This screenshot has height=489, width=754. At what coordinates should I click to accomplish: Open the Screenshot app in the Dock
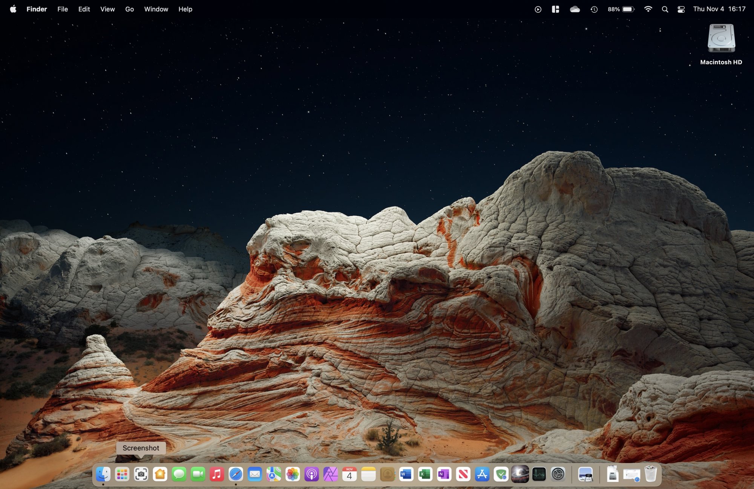pos(141,474)
